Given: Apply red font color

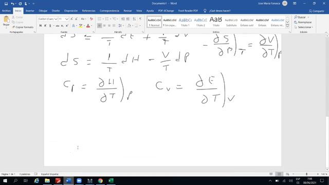Looking at the screenshot, I should 88,26.
